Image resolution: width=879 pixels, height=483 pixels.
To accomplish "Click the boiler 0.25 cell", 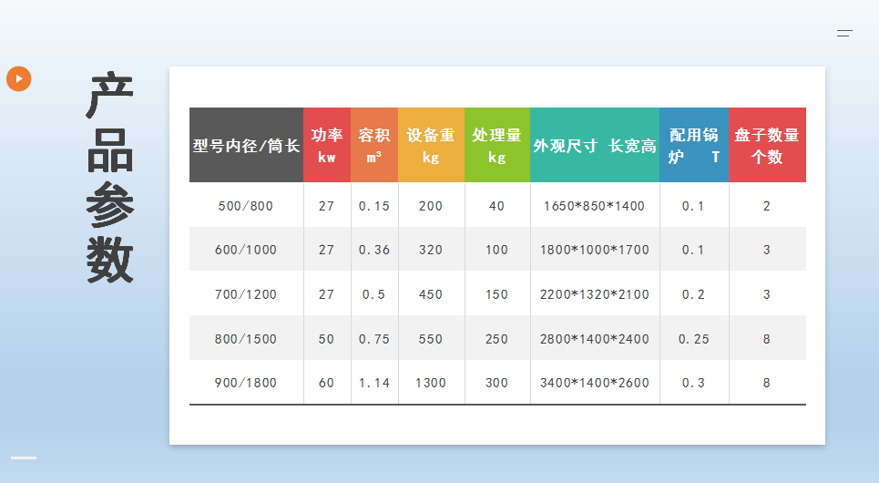I will 694,339.
